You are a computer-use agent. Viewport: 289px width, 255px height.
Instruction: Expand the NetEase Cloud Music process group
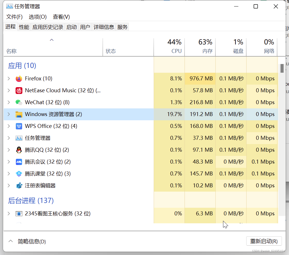(9, 91)
